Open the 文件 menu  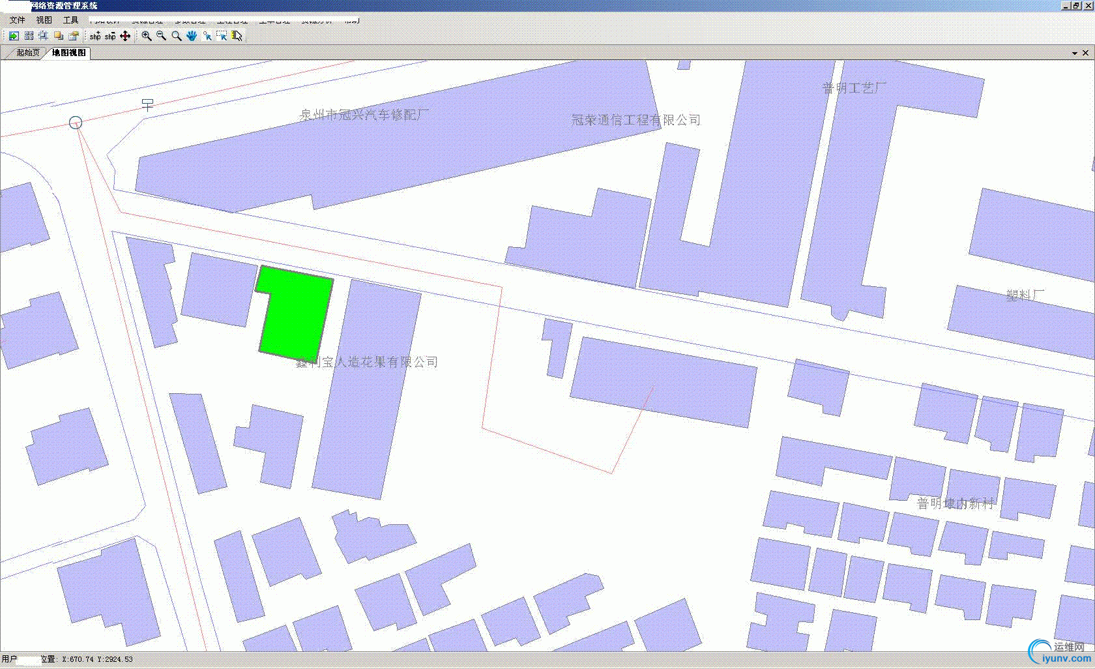pyautogui.click(x=17, y=20)
